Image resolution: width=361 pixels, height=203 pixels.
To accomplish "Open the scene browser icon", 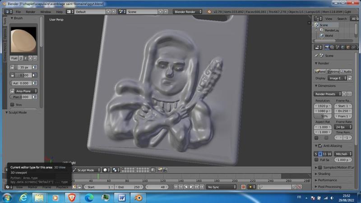I will pos(122,12).
